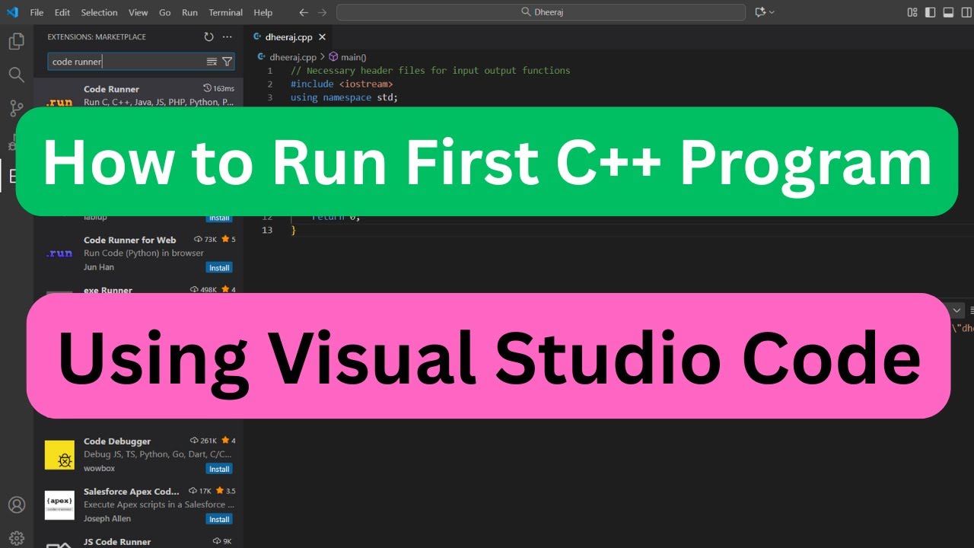974x548 pixels.
Task: Install the Salesforce Apex extension
Action: [219, 519]
